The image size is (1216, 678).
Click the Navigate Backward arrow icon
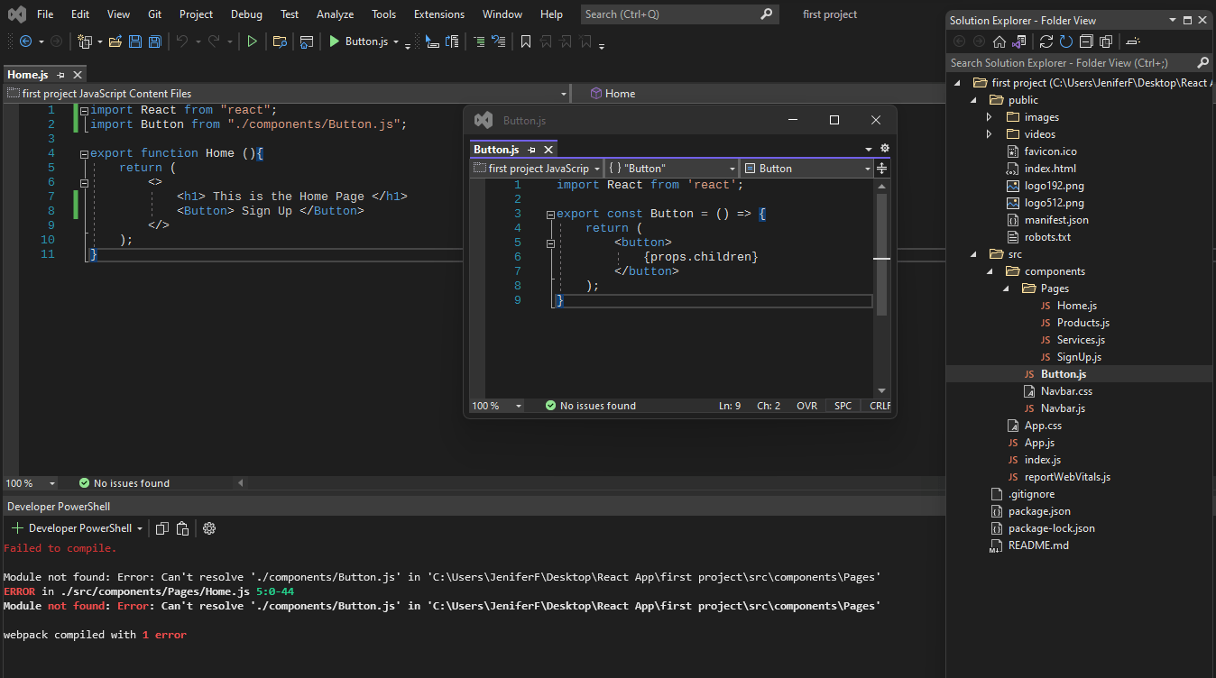pyautogui.click(x=25, y=41)
